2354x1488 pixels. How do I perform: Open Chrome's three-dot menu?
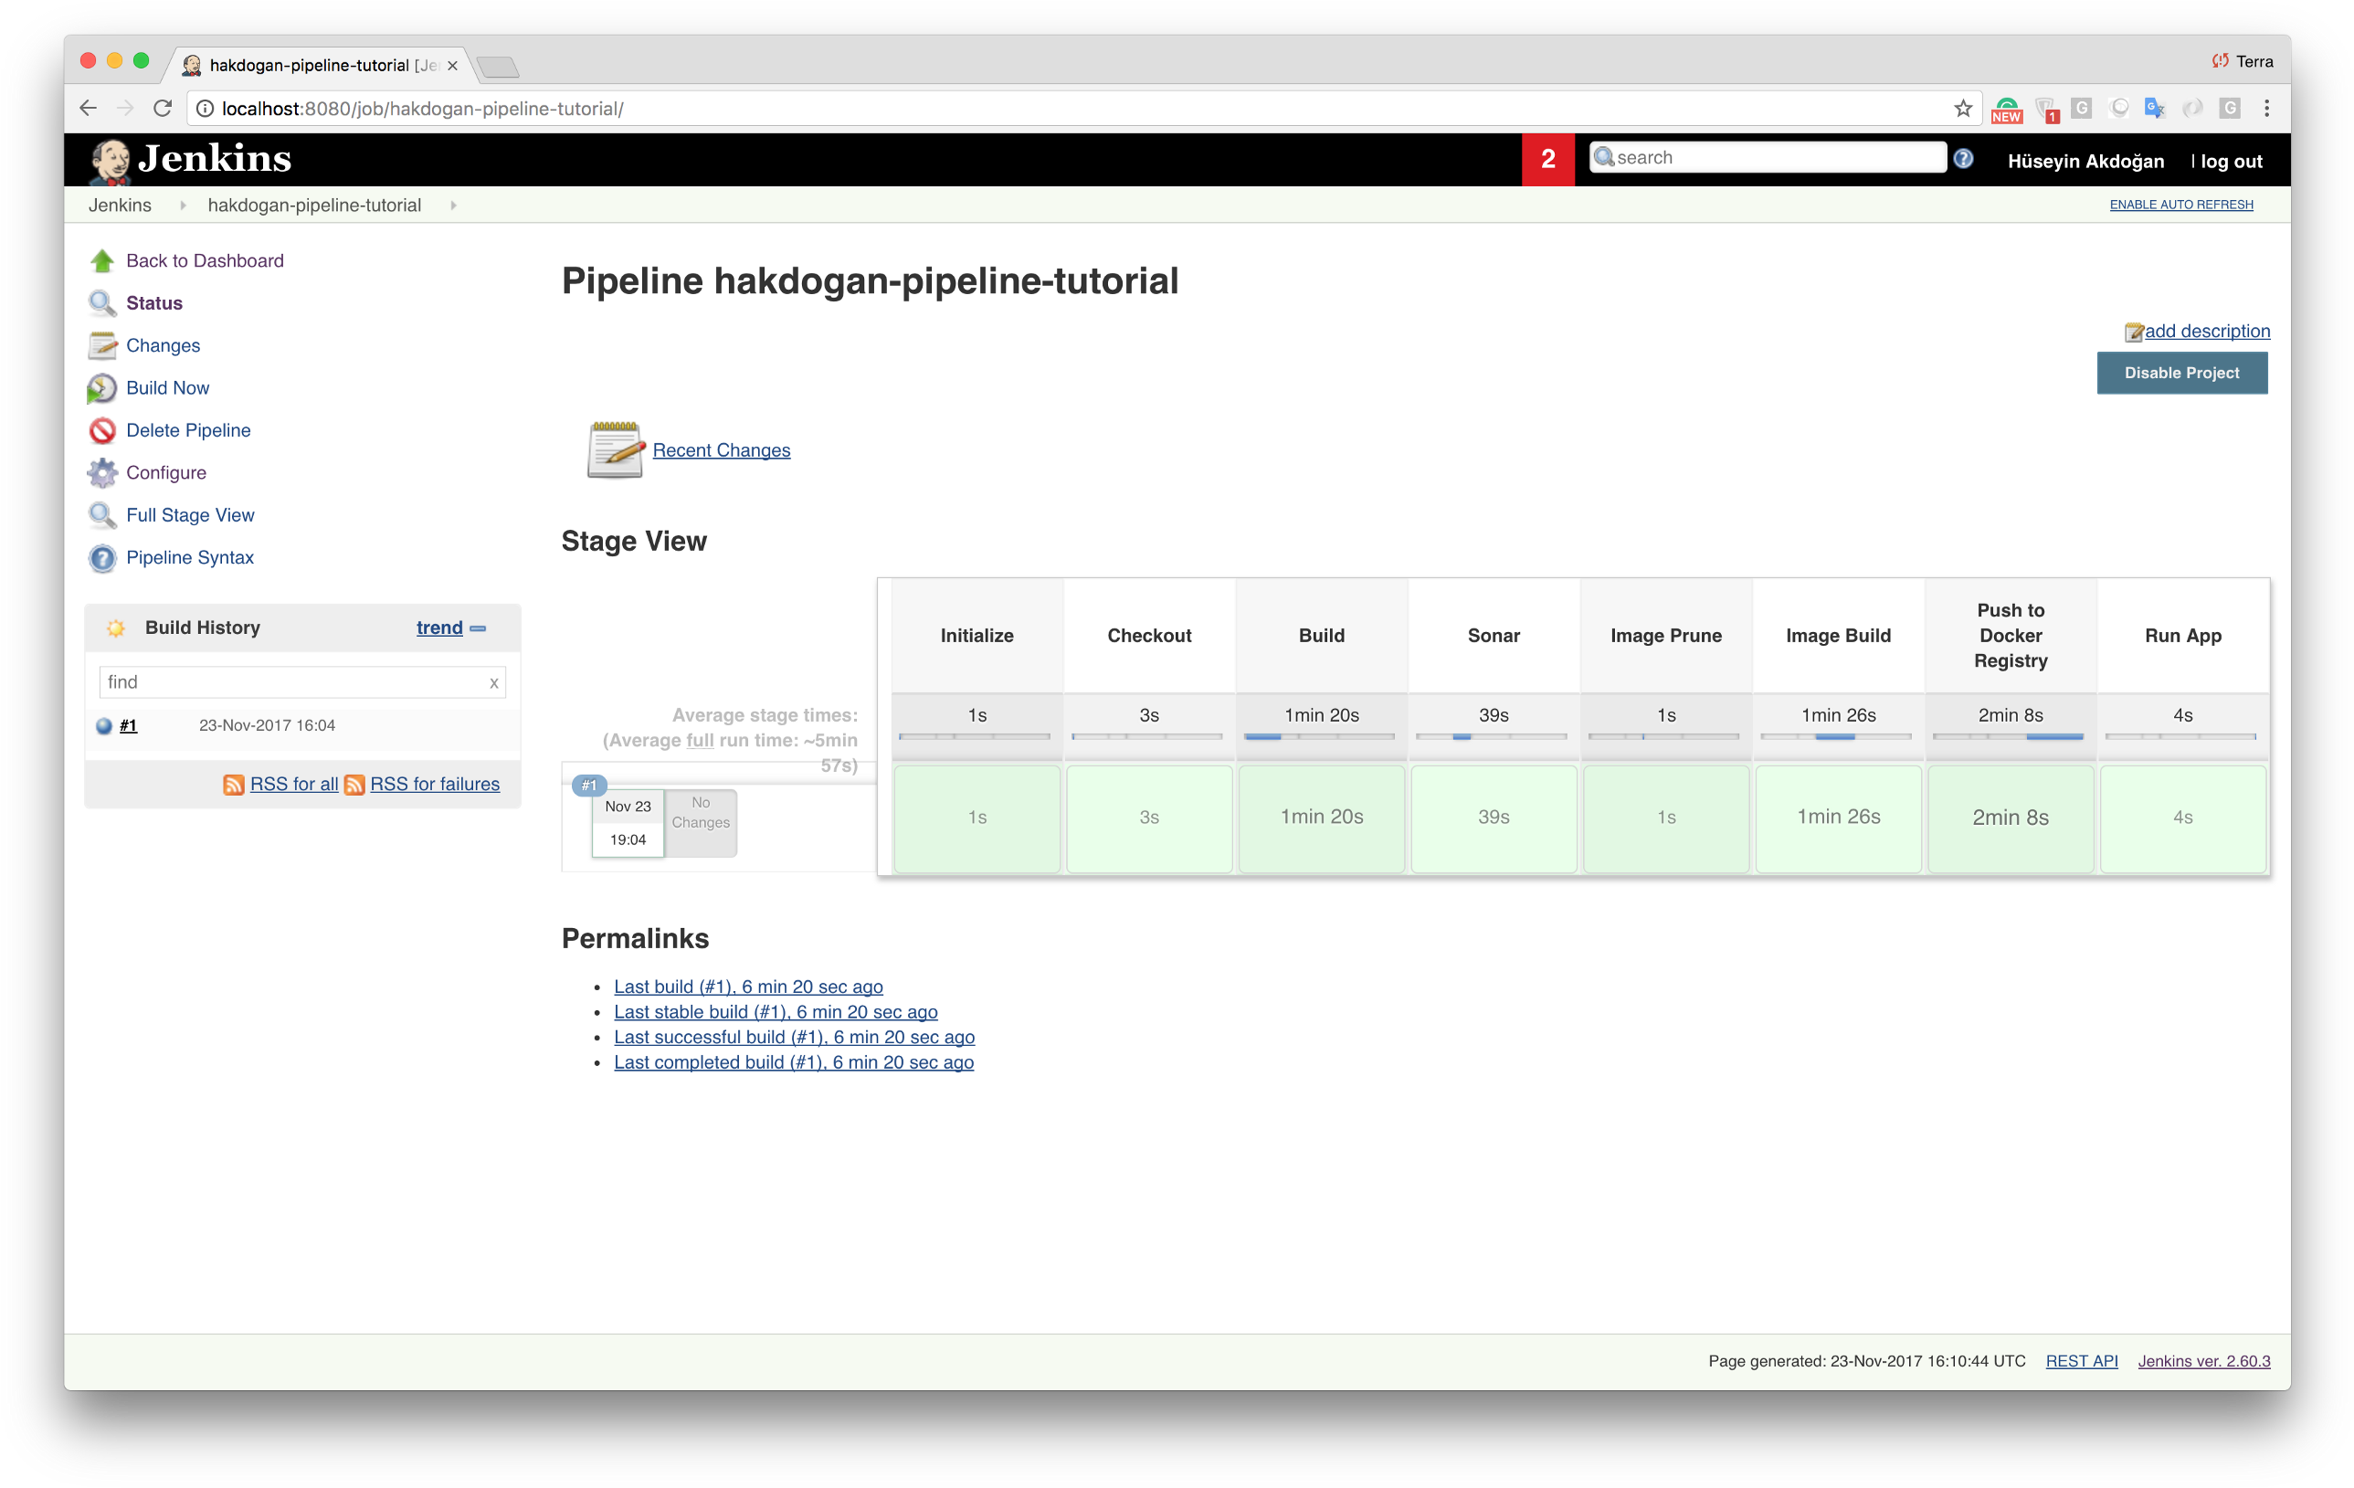click(x=2268, y=109)
